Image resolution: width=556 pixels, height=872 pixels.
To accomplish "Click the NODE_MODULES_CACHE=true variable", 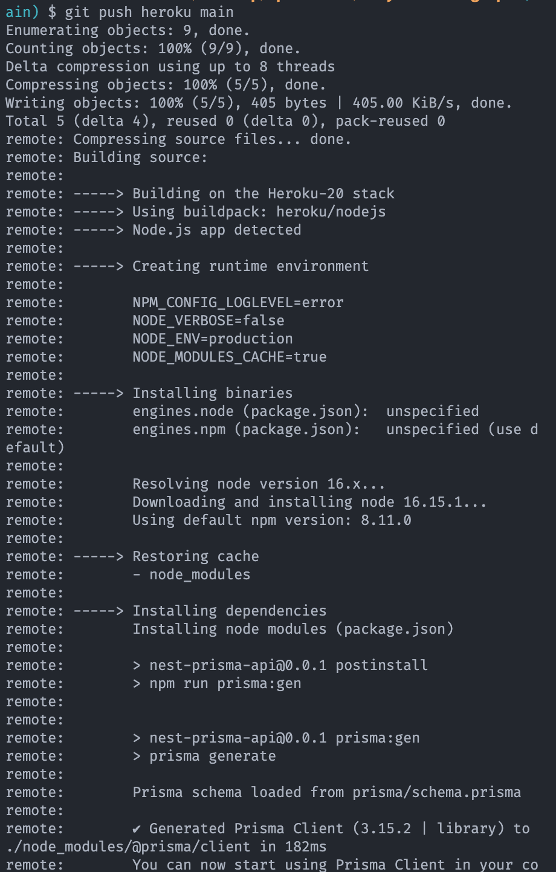I will [229, 357].
